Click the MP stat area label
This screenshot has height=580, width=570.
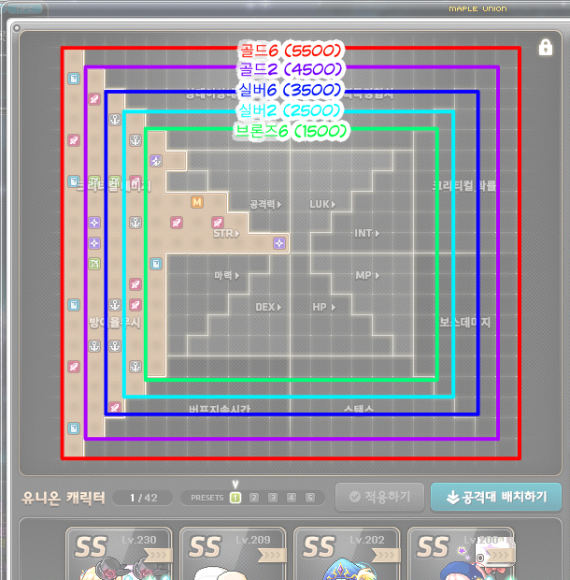coord(367,275)
